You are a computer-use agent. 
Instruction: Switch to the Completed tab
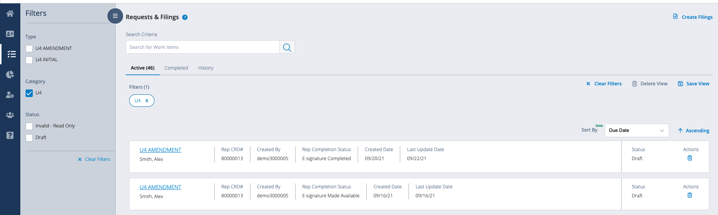tap(176, 68)
